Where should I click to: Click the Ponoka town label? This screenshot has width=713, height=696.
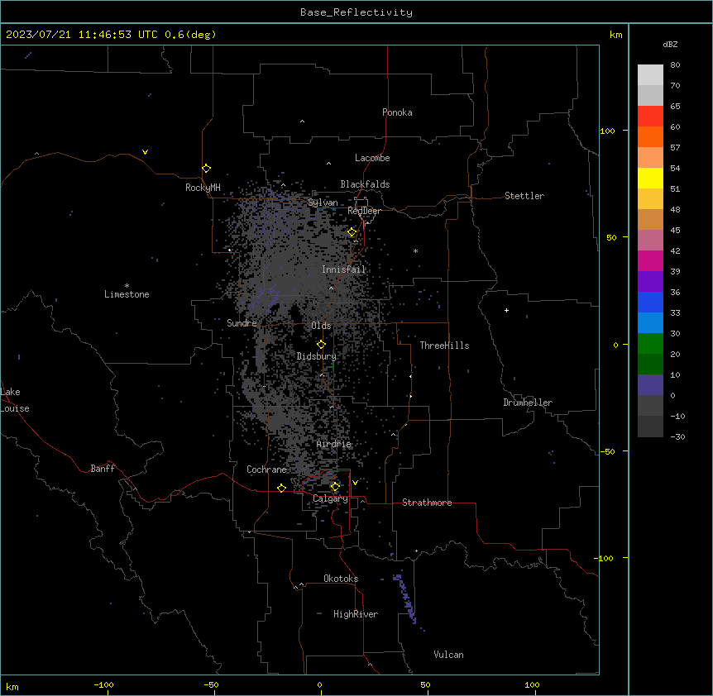(x=397, y=112)
